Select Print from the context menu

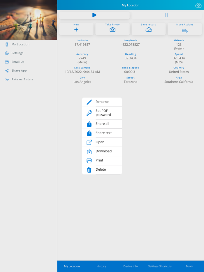coord(102,160)
